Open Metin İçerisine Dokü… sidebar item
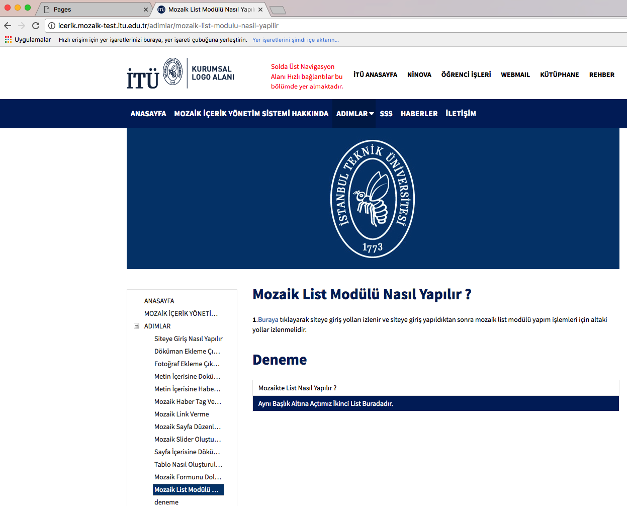This screenshot has height=506, width=627. (188, 376)
